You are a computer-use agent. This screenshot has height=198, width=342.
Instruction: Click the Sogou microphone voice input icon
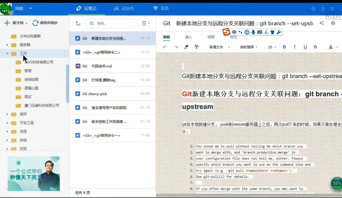tap(253, 32)
